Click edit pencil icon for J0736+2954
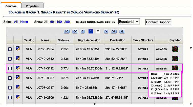Viewport: 193px width, 107px height. point(18,49)
